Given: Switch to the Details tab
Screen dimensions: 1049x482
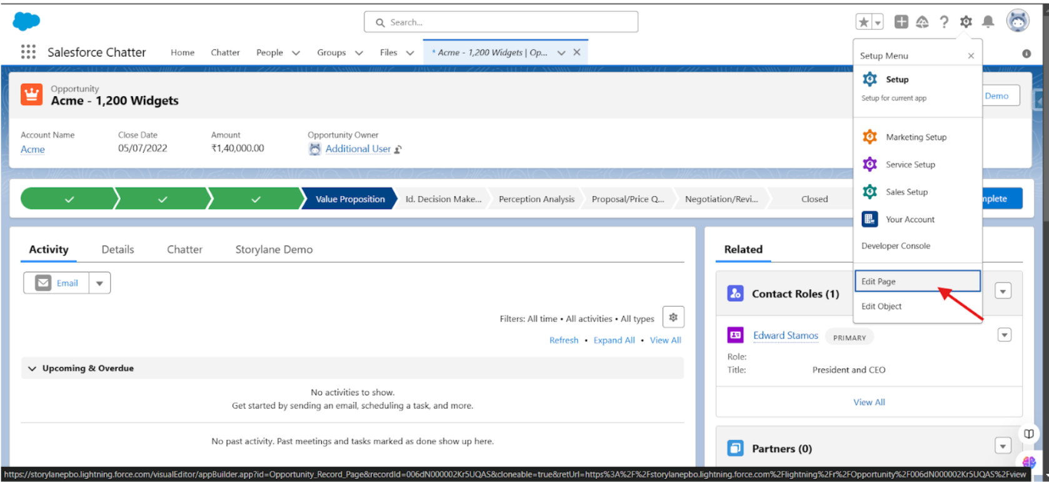Looking at the screenshot, I should click(118, 249).
